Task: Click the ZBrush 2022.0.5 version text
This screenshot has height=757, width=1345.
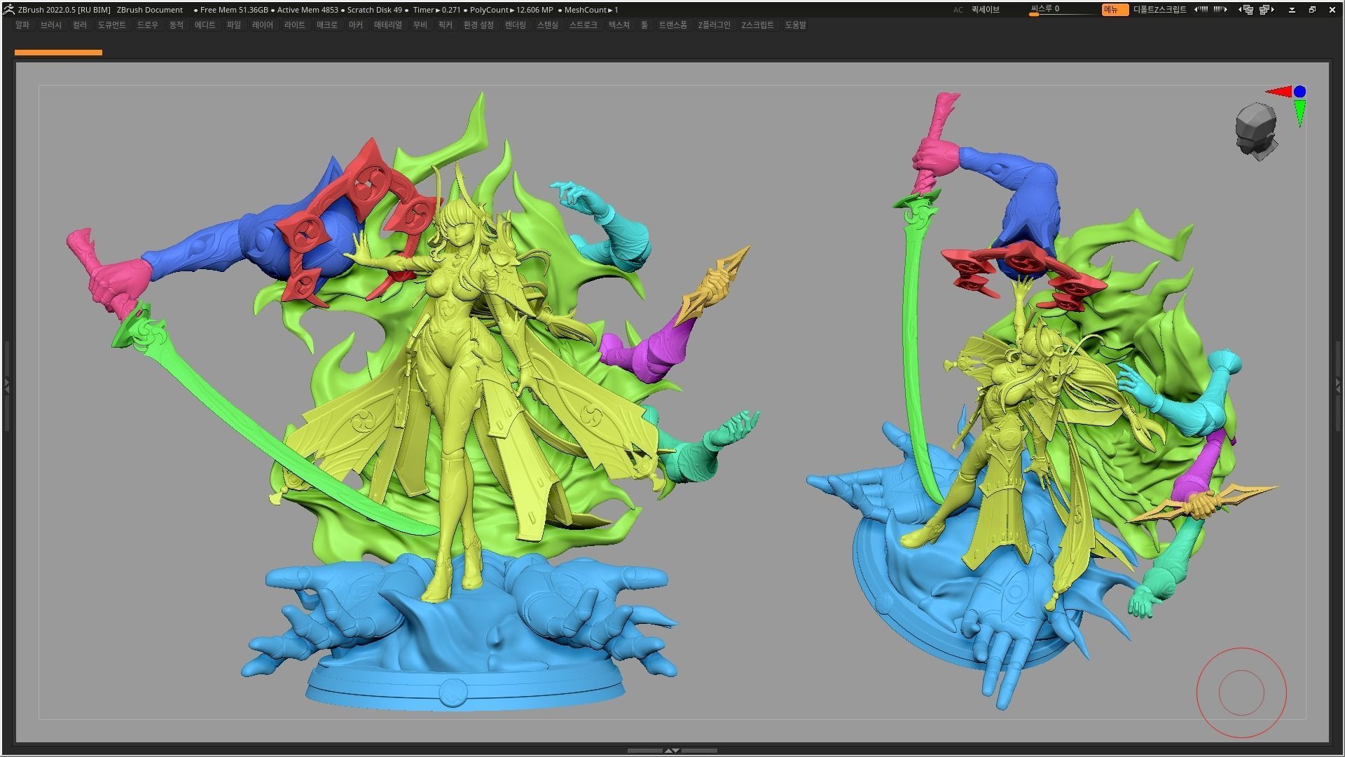Action: pos(64,10)
